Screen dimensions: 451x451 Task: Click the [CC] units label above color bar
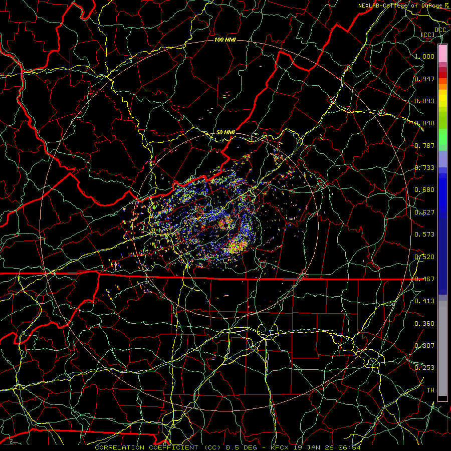pyautogui.click(x=428, y=35)
